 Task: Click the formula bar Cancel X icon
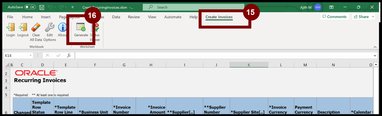point(48,55)
